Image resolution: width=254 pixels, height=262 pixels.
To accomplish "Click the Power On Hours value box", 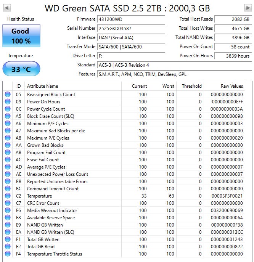I will pyautogui.click(x=233, y=56).
